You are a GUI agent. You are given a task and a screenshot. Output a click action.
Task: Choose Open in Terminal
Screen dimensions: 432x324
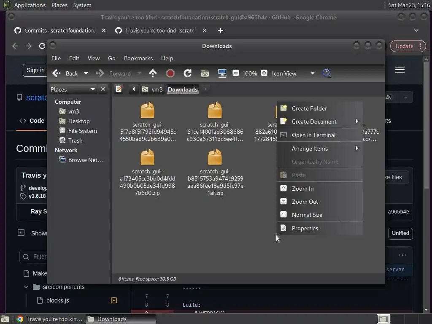click(320, 135)
